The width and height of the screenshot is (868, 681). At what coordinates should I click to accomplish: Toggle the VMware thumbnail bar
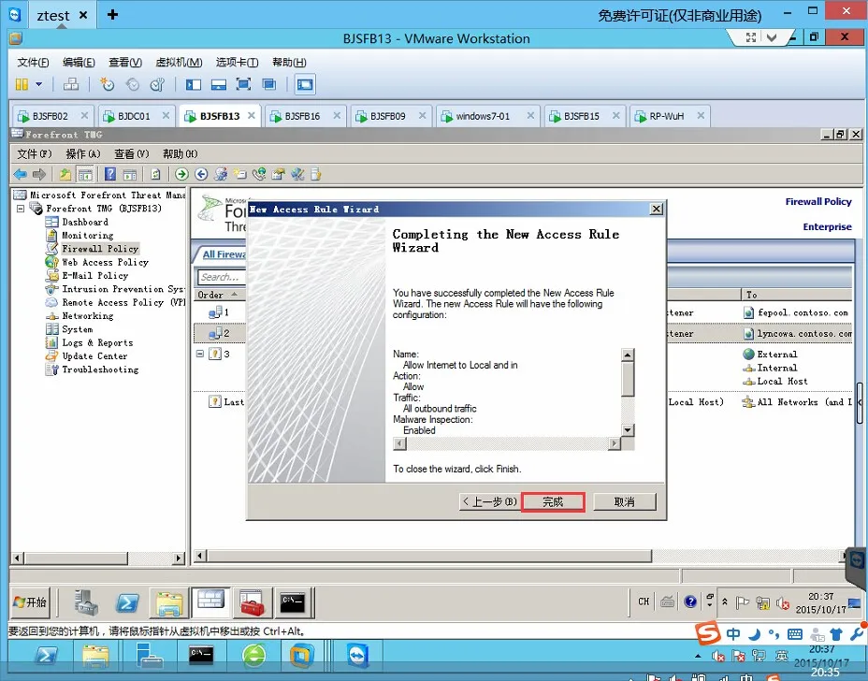(x=219, y=84)
